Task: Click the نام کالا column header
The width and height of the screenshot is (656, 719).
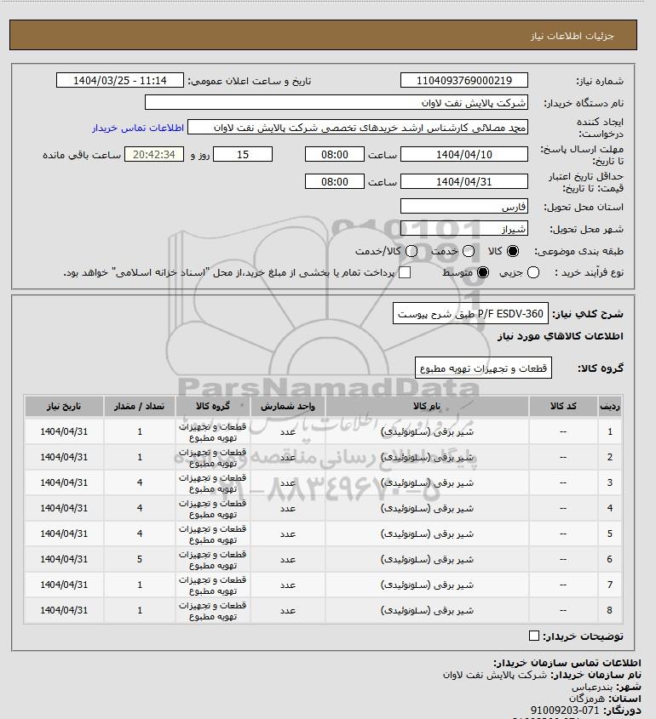Action: coord(427,406)
